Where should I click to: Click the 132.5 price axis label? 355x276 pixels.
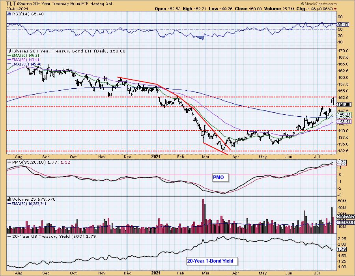click(x=343, y=151)
